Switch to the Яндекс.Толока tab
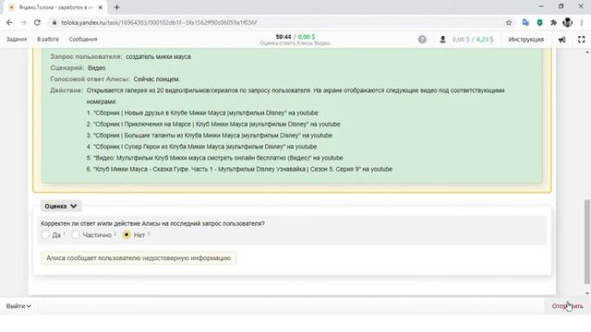 (x=55, y=7)
